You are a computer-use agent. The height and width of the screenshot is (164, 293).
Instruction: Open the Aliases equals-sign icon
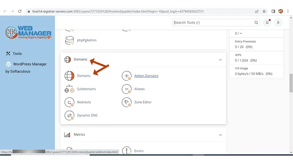click(127, 89)
